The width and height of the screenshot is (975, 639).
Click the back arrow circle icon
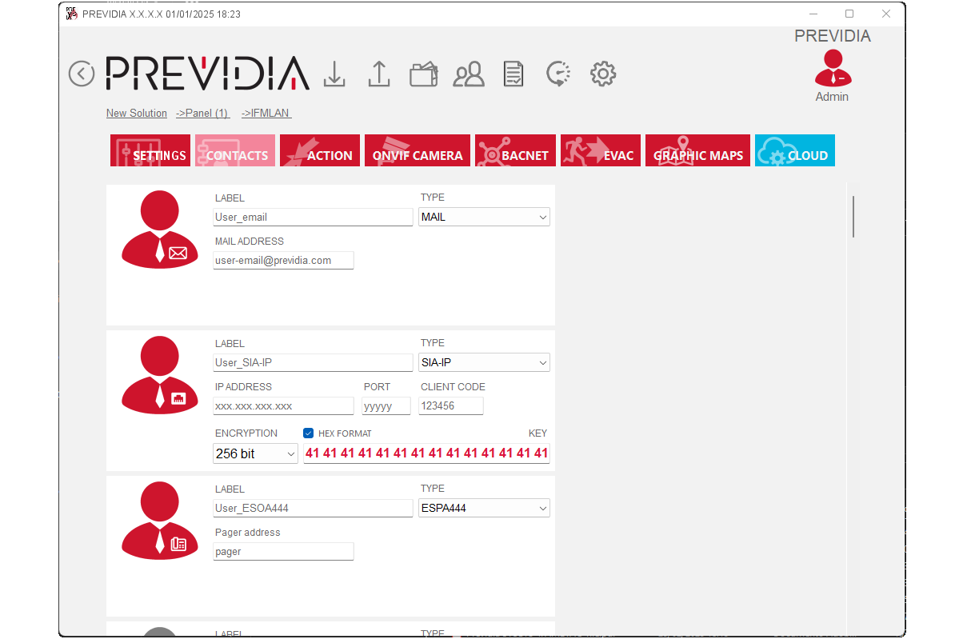tap(82, 74)
